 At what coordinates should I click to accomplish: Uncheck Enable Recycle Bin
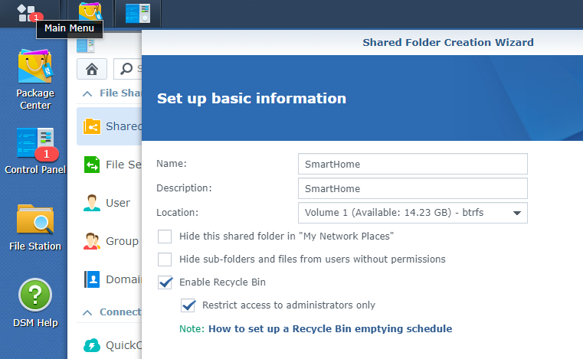pyautogui.click(x=165, y=282)
